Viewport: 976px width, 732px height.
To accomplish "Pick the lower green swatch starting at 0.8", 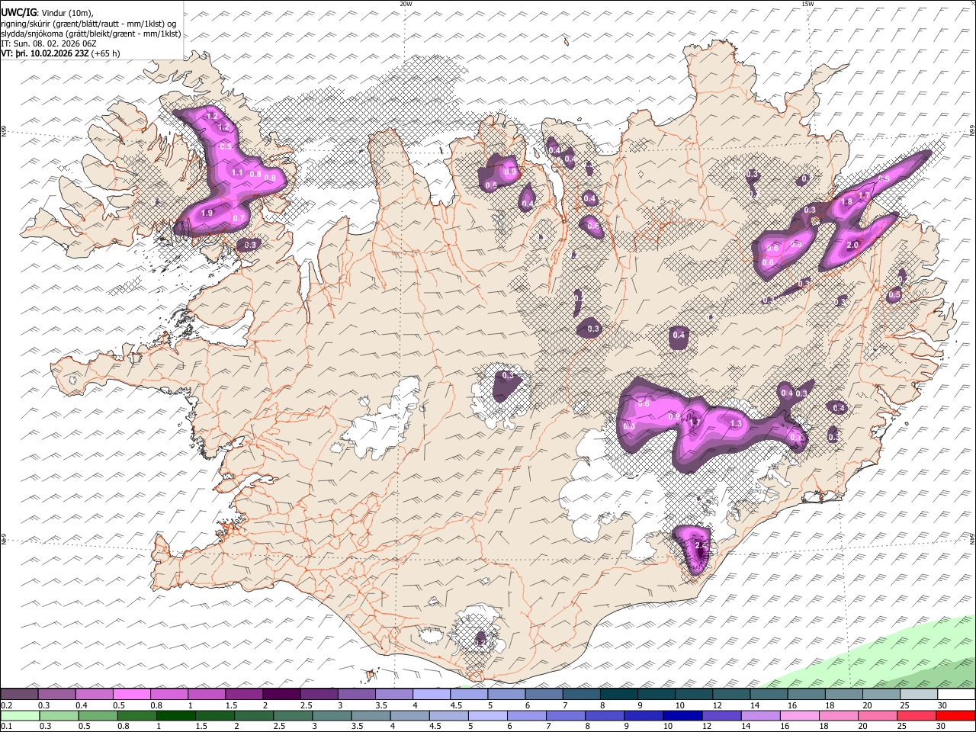I will (136, 715).
